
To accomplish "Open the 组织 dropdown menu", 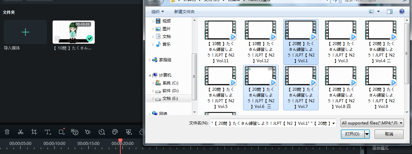I will pos(157,11).
